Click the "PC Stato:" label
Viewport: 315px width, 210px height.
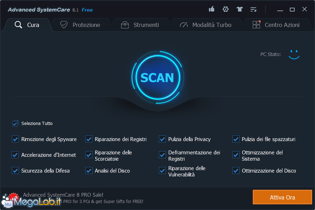(x=271, y=54)
